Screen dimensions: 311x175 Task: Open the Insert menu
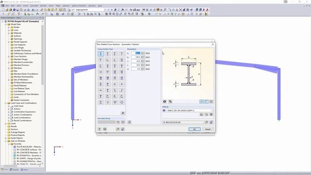point(26,6)
